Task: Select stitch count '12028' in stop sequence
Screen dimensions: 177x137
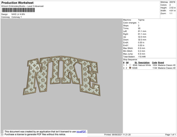Action: (x=135, y=68)
